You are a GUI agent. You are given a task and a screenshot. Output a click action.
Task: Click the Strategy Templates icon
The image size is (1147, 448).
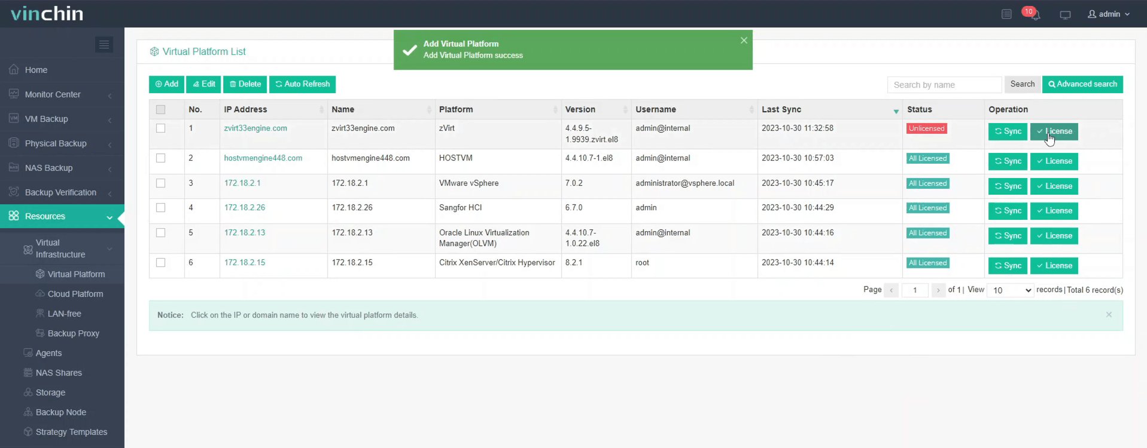click(28, 432)
